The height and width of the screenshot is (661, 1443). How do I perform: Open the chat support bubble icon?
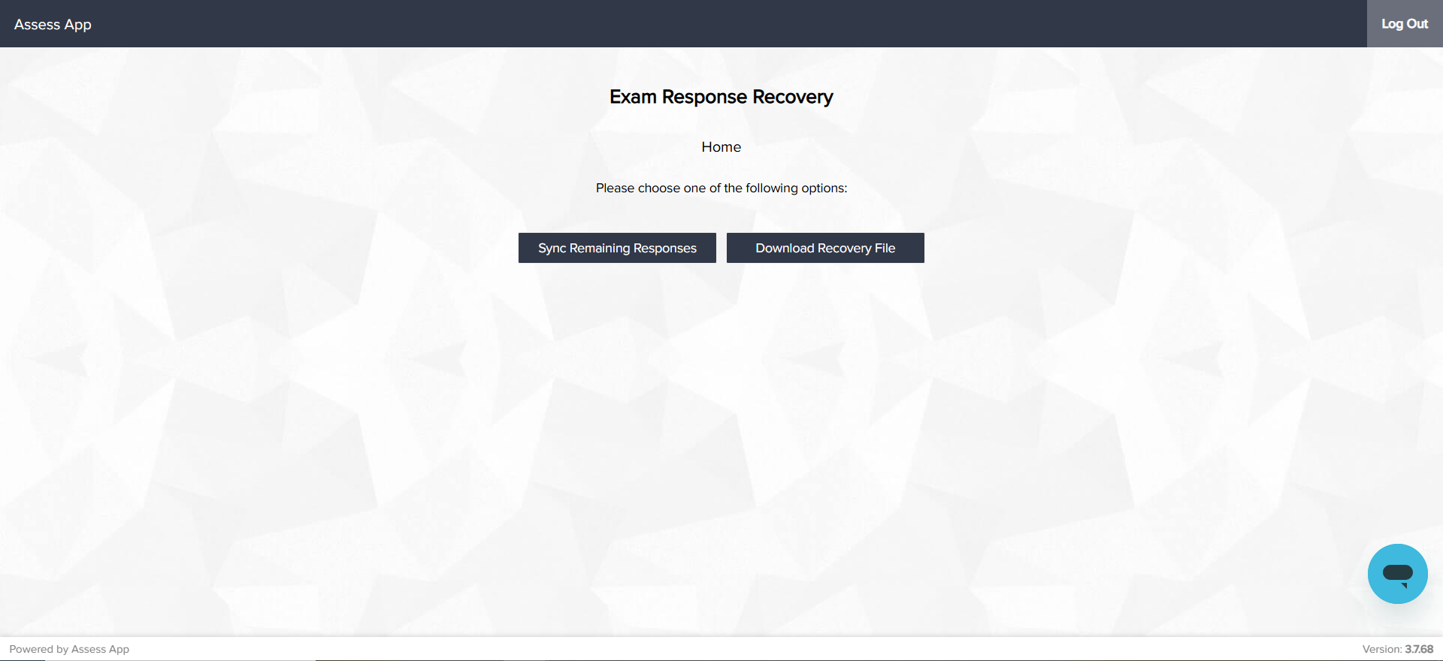coord(1397,574)
